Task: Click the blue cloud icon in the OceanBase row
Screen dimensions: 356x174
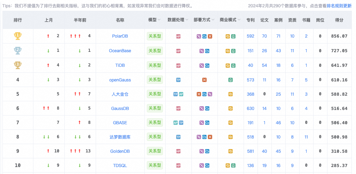Action: tap(207, 51)
